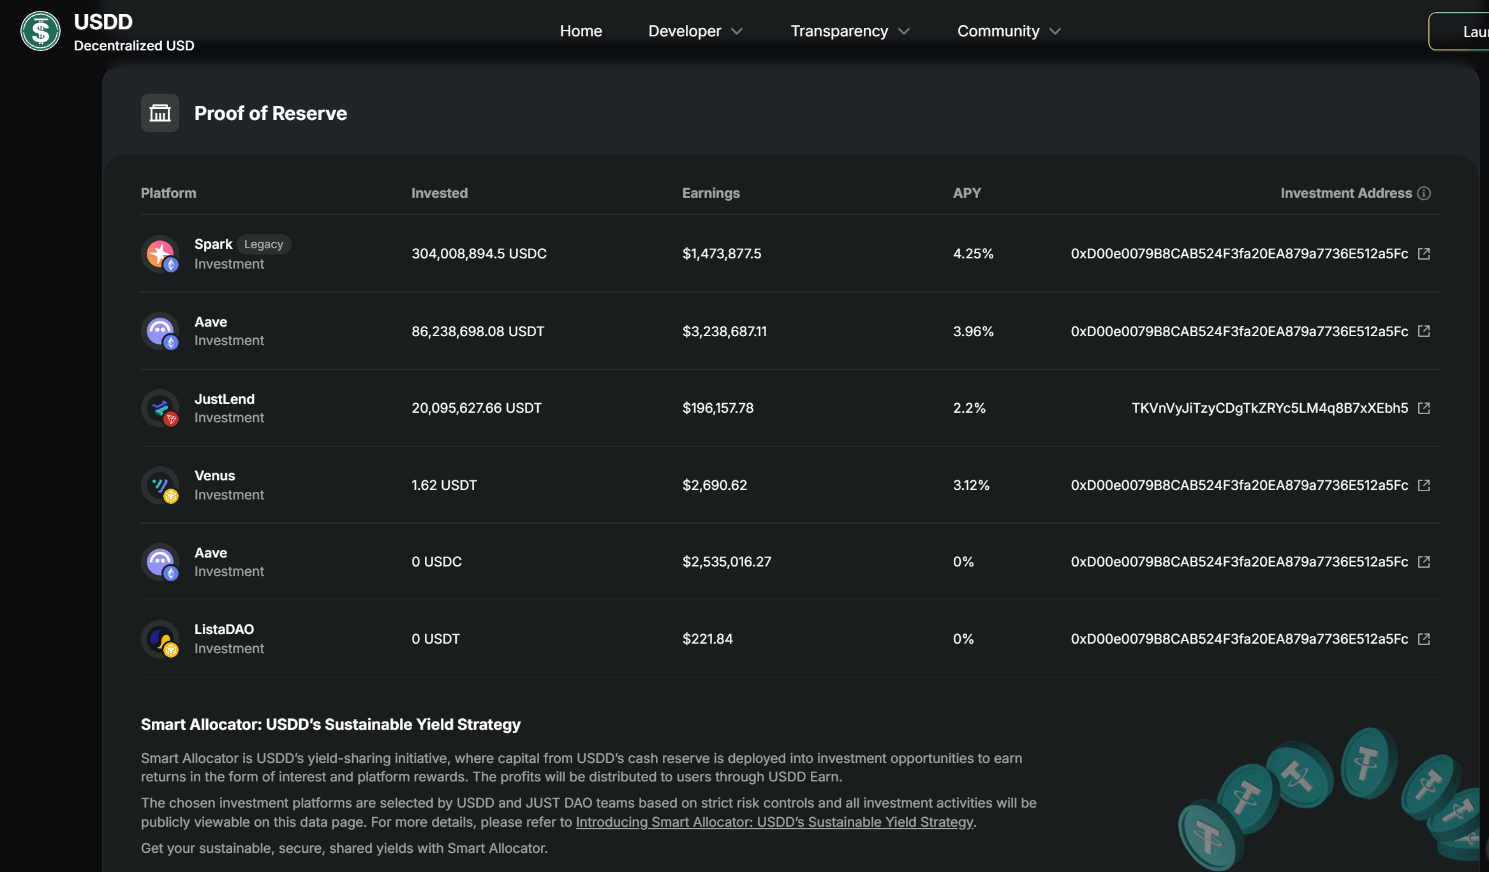
Task: Click the USDD dollar logo icon
Action: 40,31
